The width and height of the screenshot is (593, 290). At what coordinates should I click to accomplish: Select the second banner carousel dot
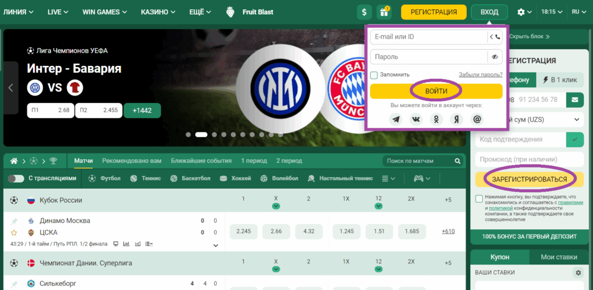point(201,134)
